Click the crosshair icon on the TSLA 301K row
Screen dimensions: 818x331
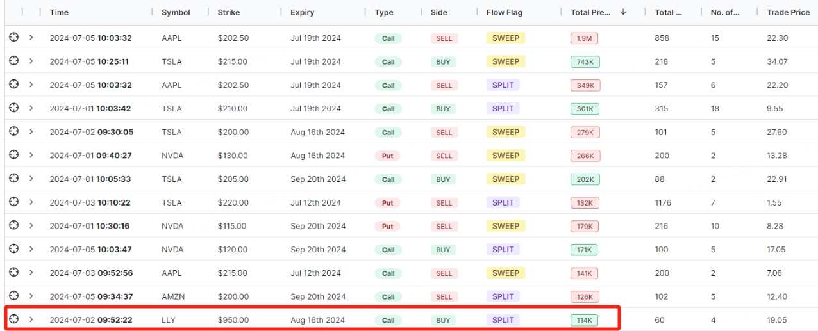[x=14, y=108]
